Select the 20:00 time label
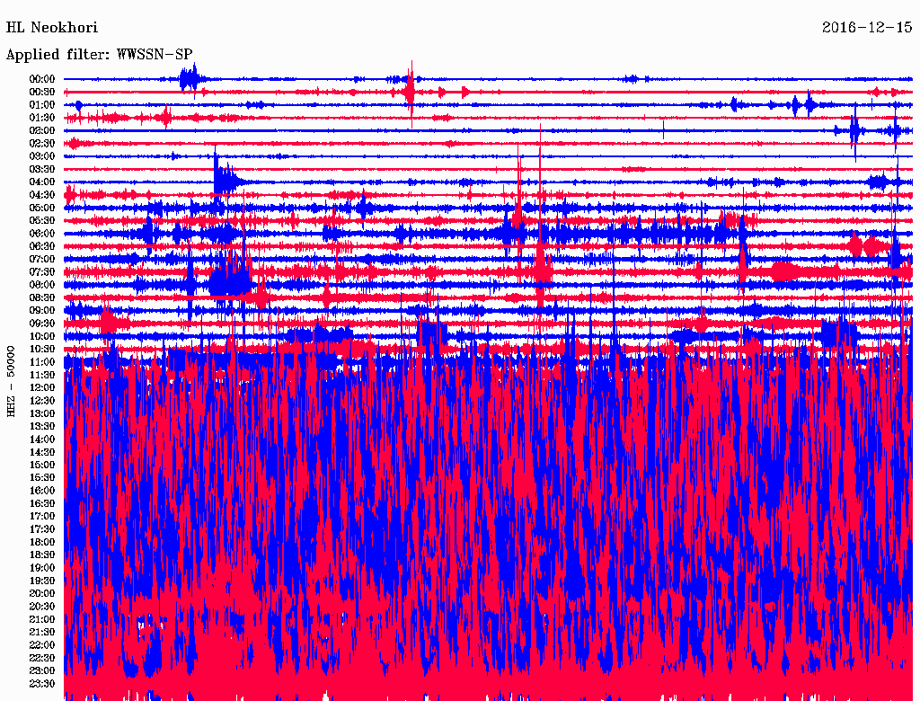920x701 pixels. 42,593
